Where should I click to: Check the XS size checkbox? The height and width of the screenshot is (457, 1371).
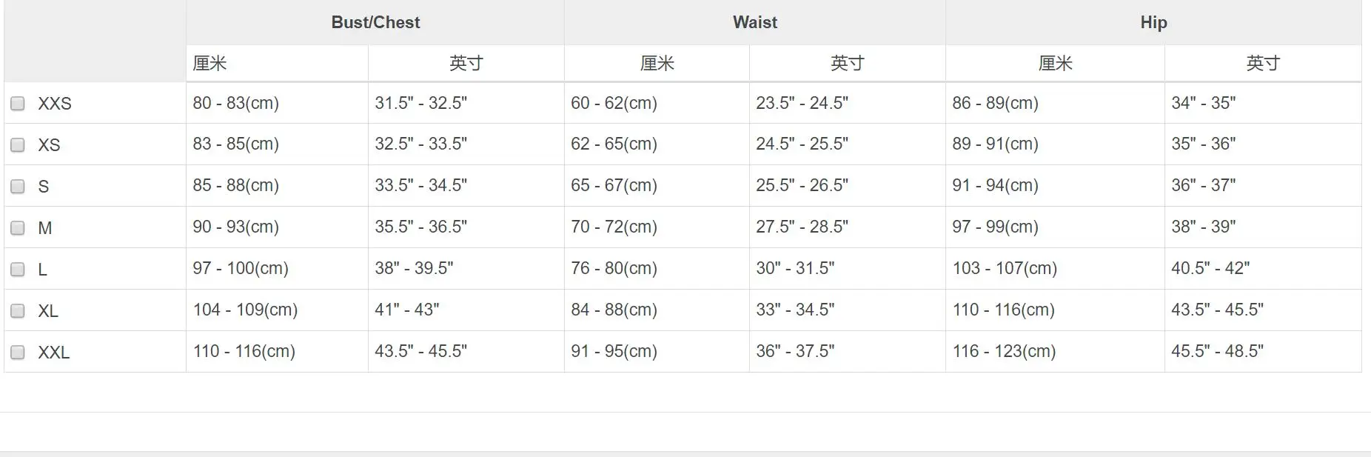[x=18, y=145]
